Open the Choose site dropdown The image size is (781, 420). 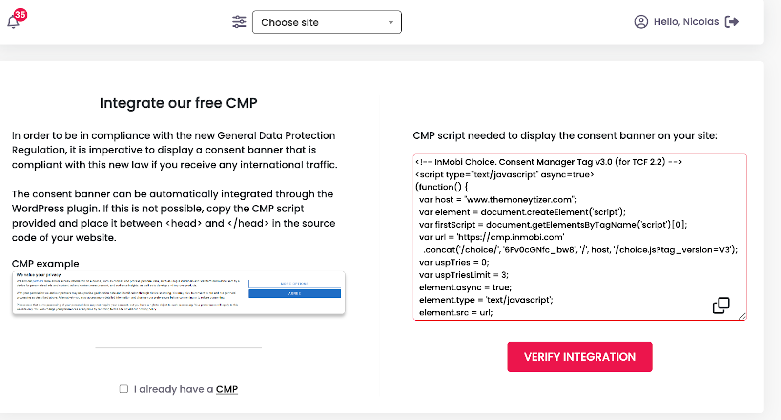327,22
